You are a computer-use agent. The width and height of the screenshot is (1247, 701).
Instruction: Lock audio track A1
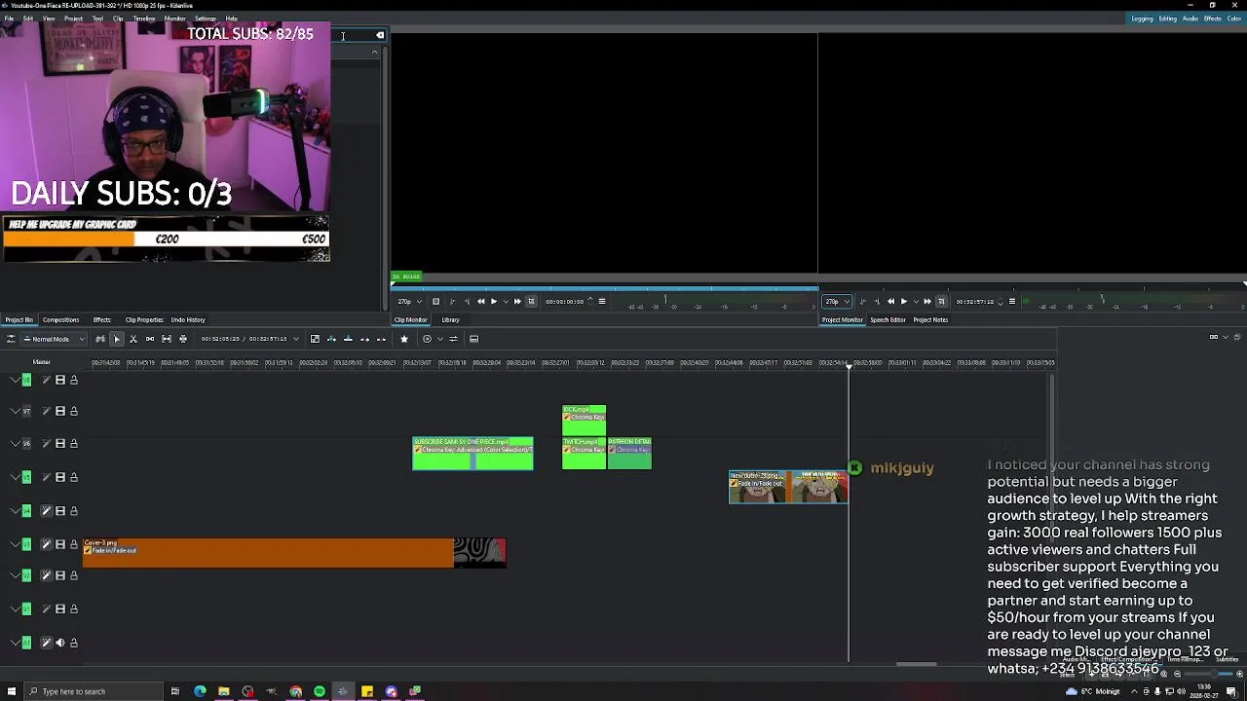[73, 643]
